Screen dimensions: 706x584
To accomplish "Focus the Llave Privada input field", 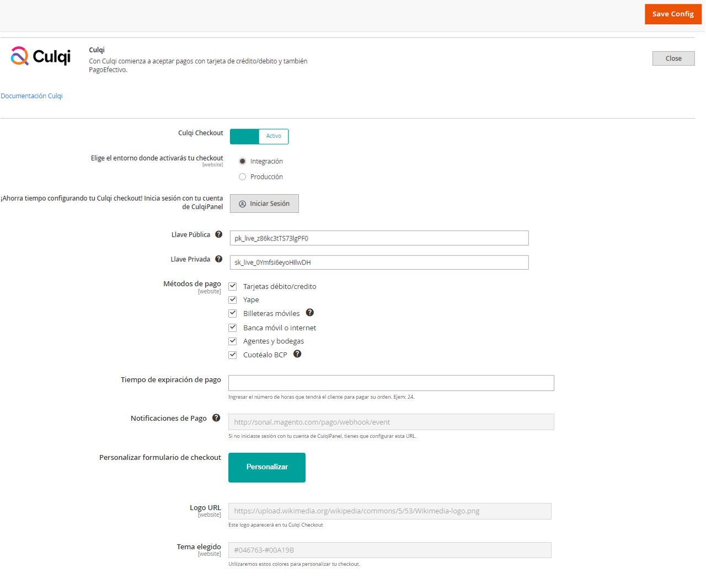I will pos(379,262).
